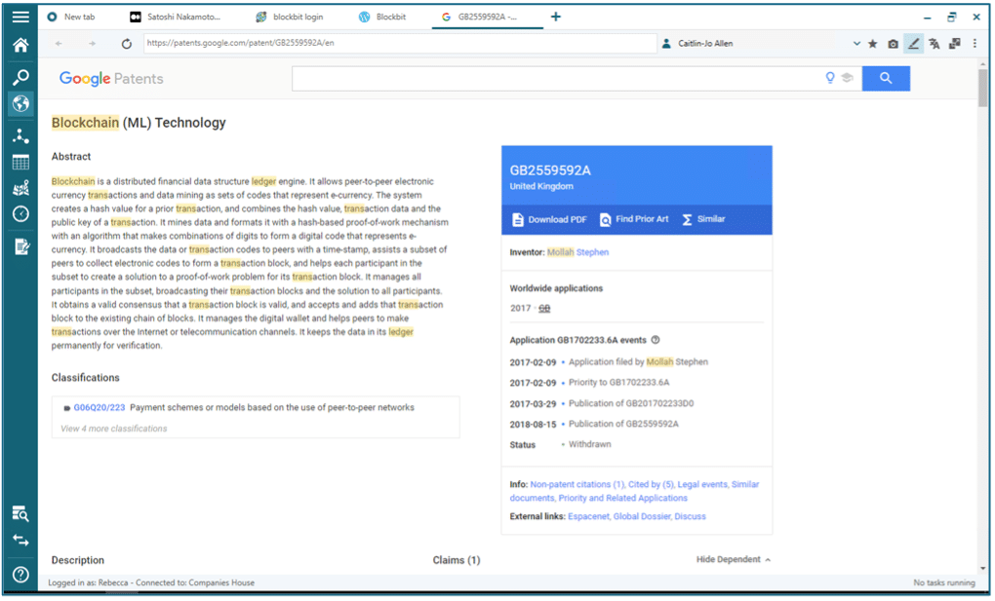
Task: Expand View 4 more classifications
Action: [x=114, y=429]
